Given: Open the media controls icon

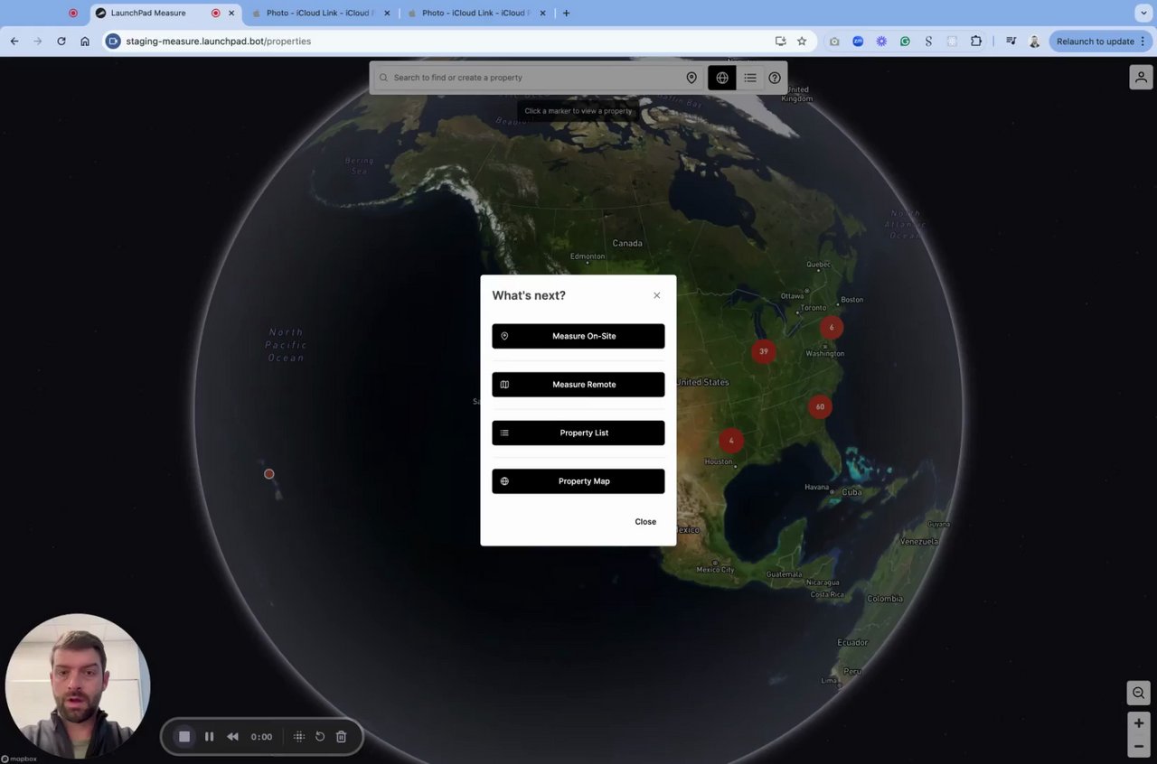Looking at the screenshot, I should (x=1011, y=42).
